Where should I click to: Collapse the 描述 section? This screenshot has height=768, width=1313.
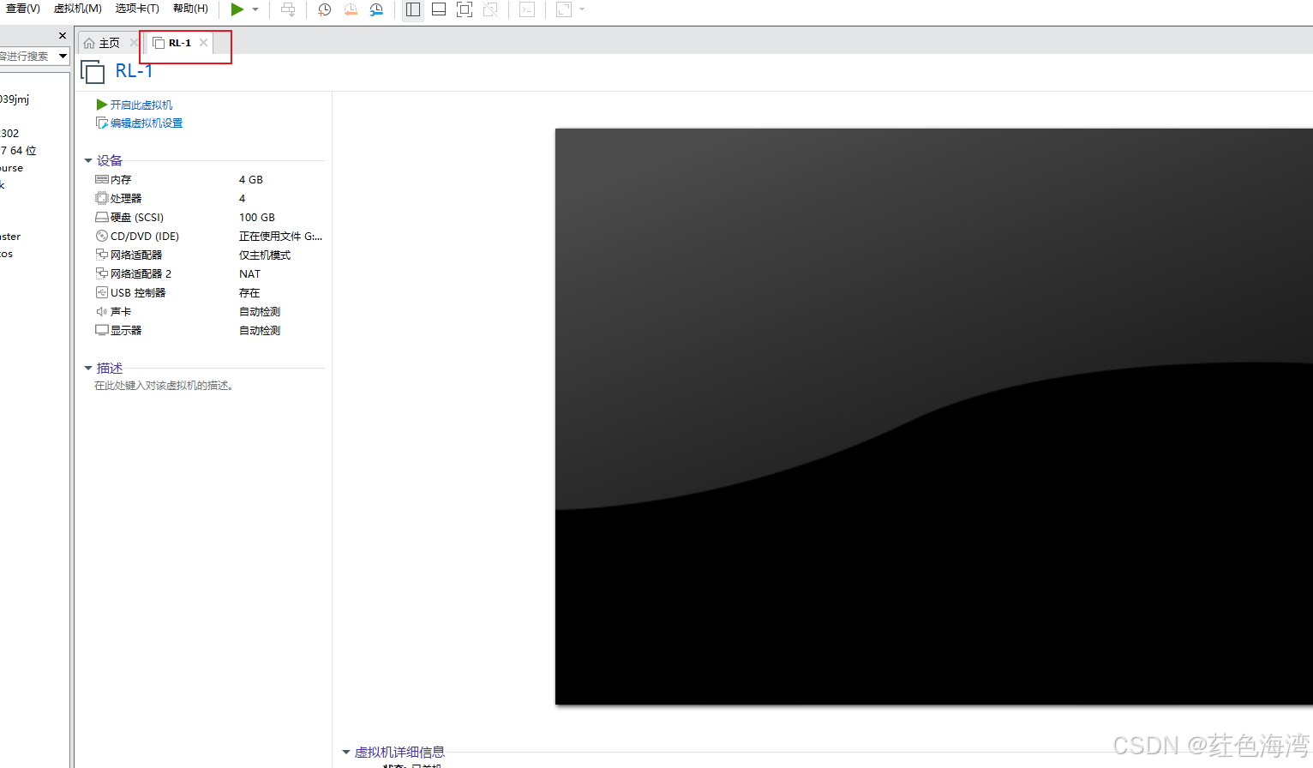coord(87,368)
